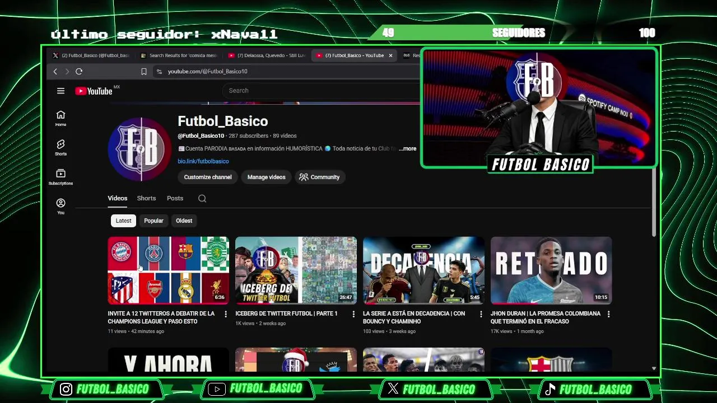Select the Videos channel tab
The height and width of the screenshot is (403, 717).
pos(118,198)
